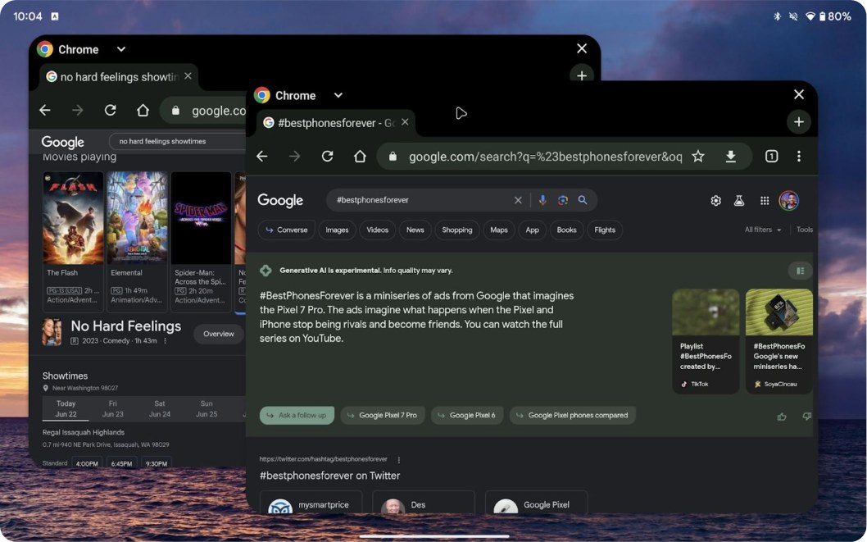Viewport: 867px width, 542px height.
Task: Open the Elemental movie poster
Action: 137,218
